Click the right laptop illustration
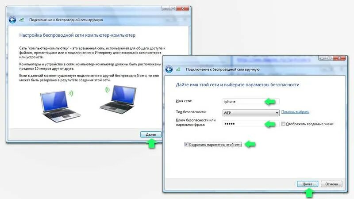The height and width of the screenshot is (199, 354). (x=118, y=99)
